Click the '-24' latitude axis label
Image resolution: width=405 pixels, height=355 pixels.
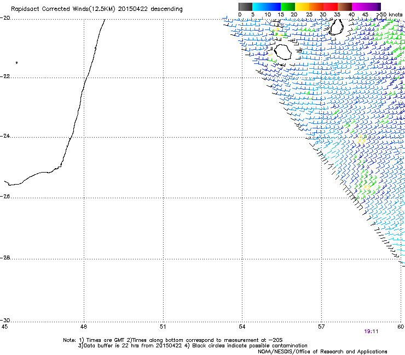tap(5, 136)
